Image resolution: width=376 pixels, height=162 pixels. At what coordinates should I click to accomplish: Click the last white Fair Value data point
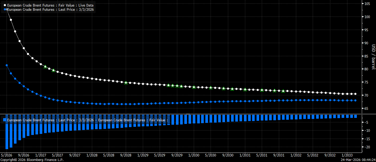point(355,94)
